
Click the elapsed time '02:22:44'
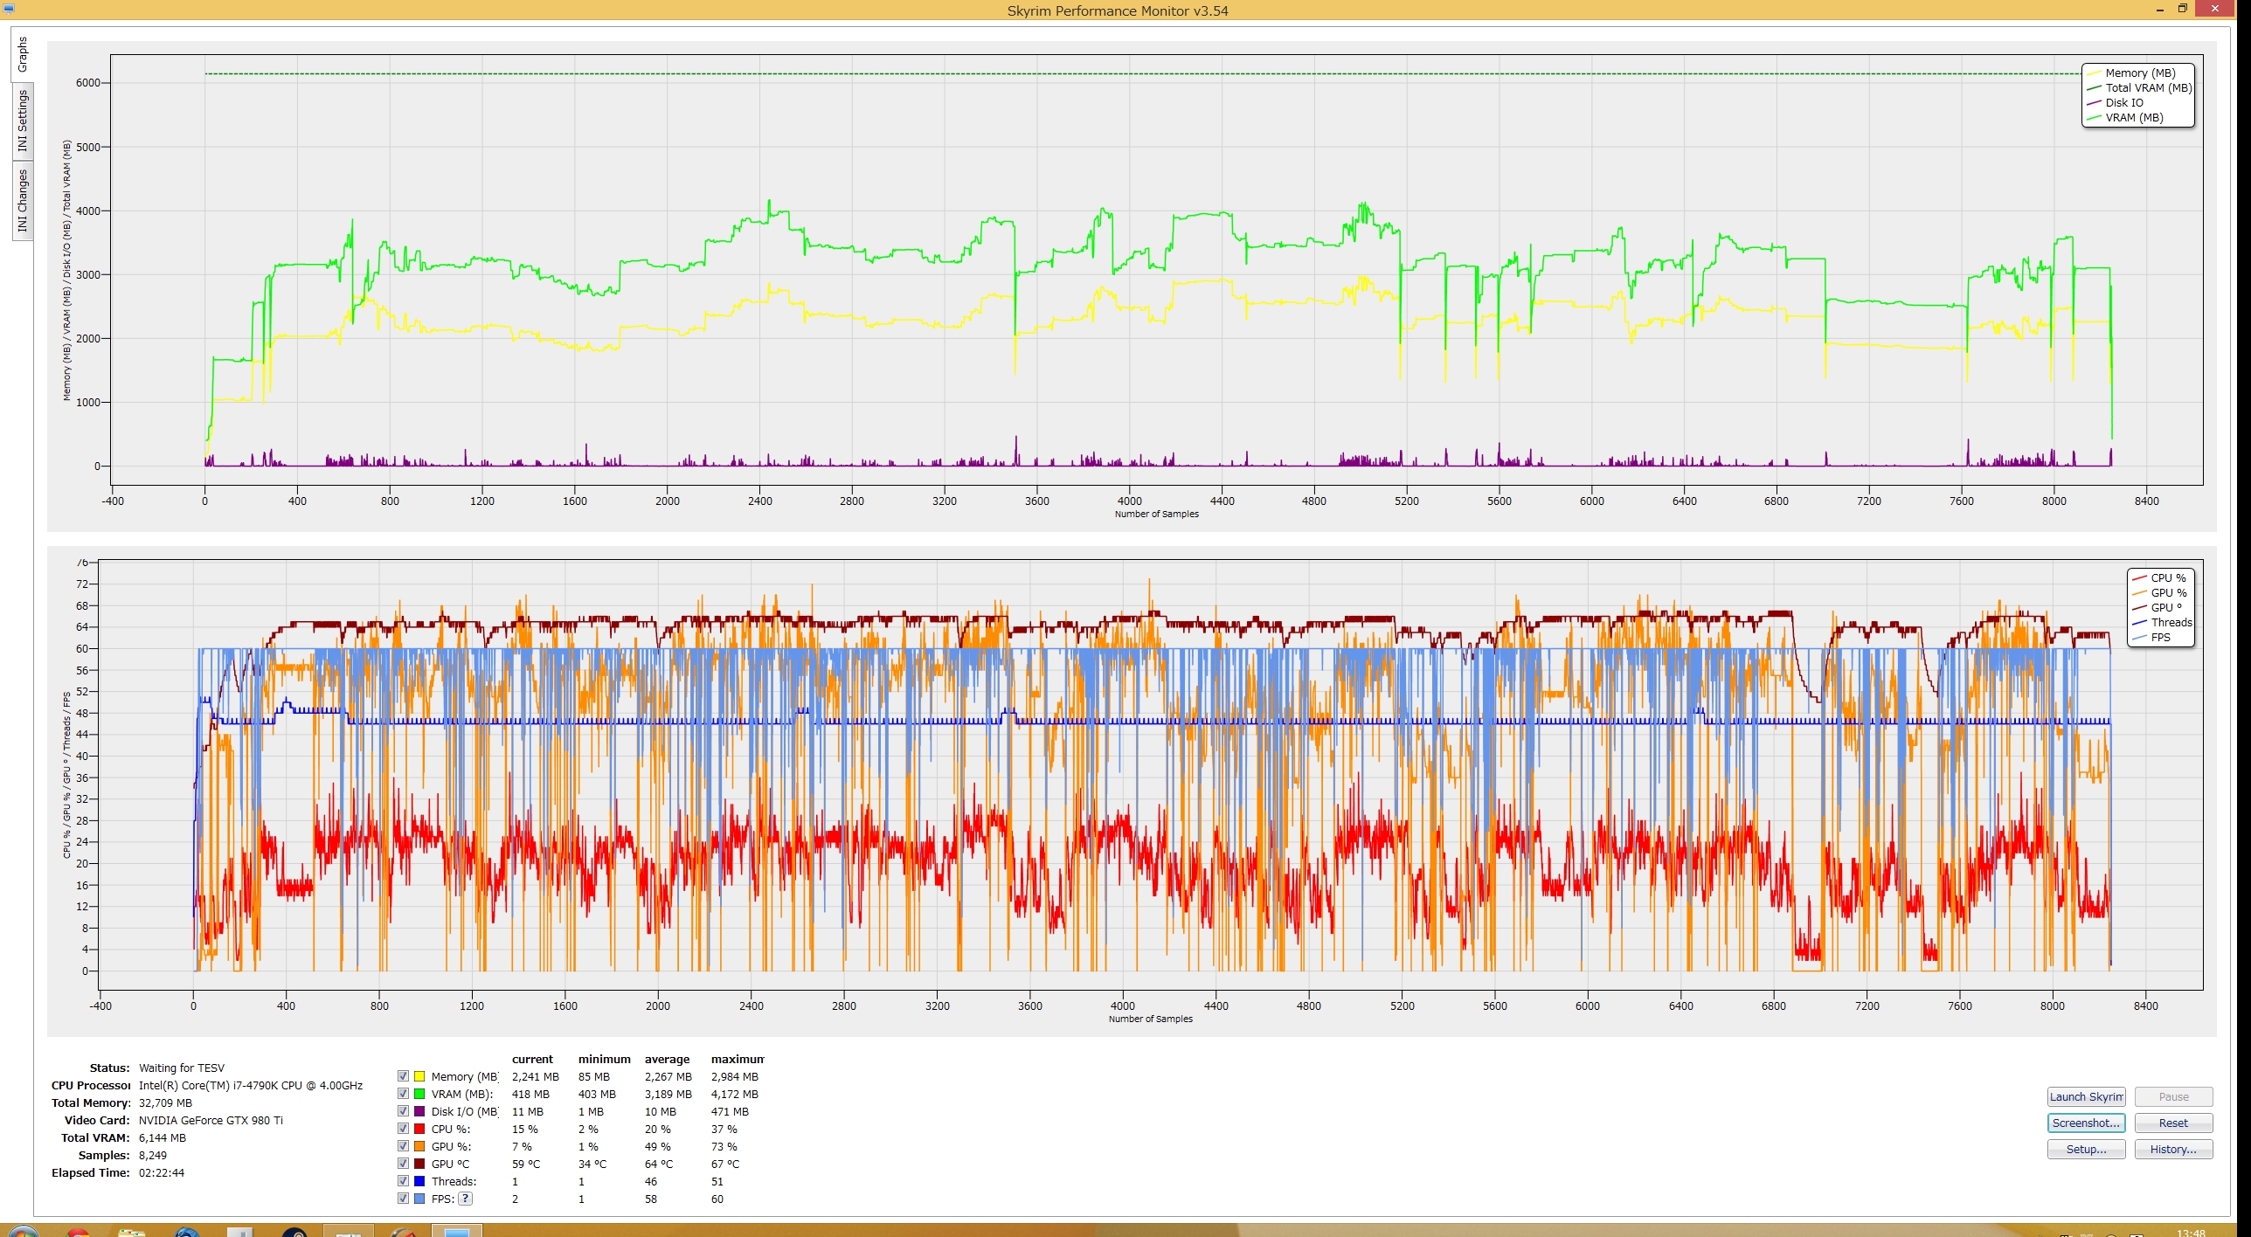pyautogui.click(x=162, y=1172)
